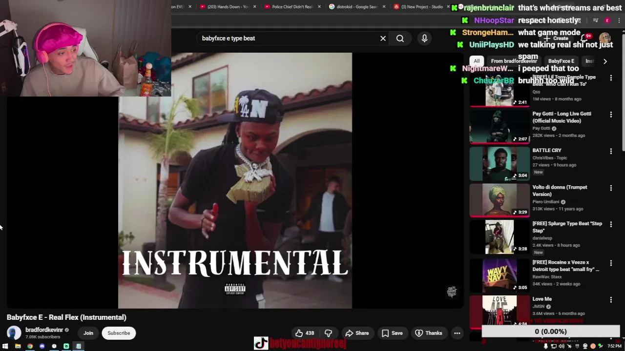Viewport: 625px width, 351px height.
Task: Play Rocaine x Veeze small fry thumbnail
Action: pyautogui.click(x=500, y=274)
